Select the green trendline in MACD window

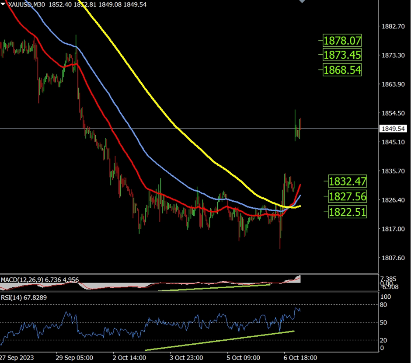coord(214,287)
